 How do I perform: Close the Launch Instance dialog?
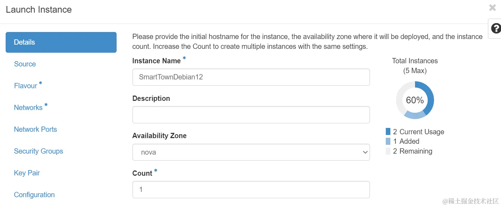(493, 8)
